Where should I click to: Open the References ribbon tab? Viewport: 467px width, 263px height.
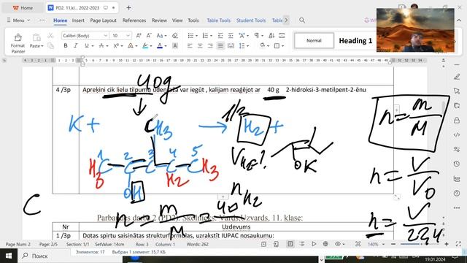134,20
